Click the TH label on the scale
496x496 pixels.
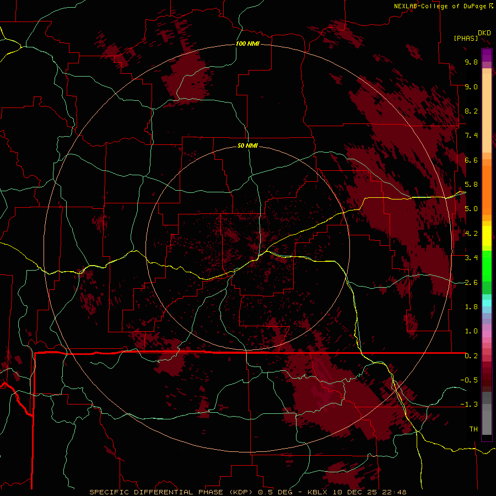click(473, 429)
